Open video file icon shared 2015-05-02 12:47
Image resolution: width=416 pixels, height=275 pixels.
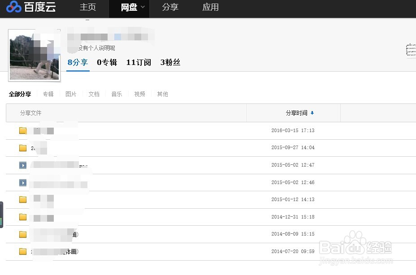pos(23,165)
